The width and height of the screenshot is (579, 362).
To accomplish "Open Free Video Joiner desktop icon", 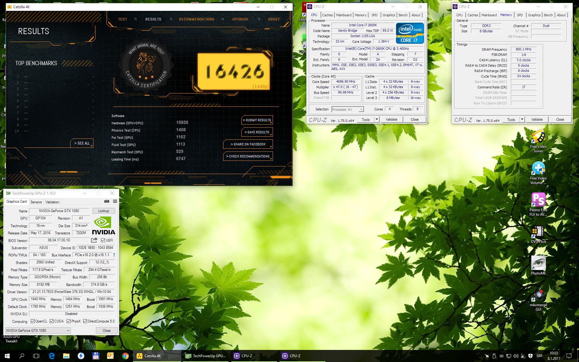I will point(538,141).
